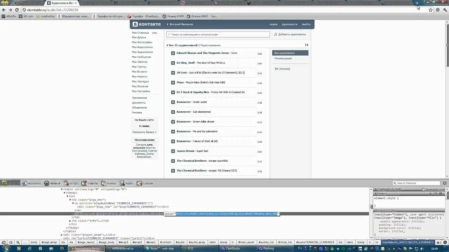Open the Рекомендации filter
449x252 pixels.
point(283,58)
